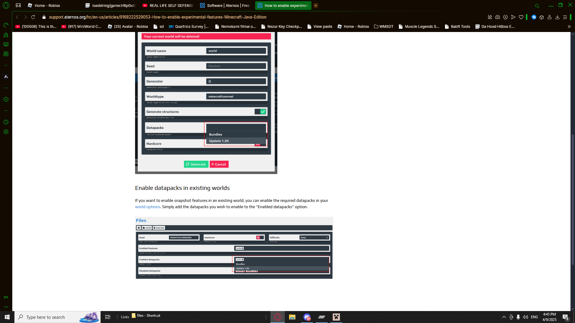
Task: Click the address bar URL field
Action: click(x=158, y=17)
